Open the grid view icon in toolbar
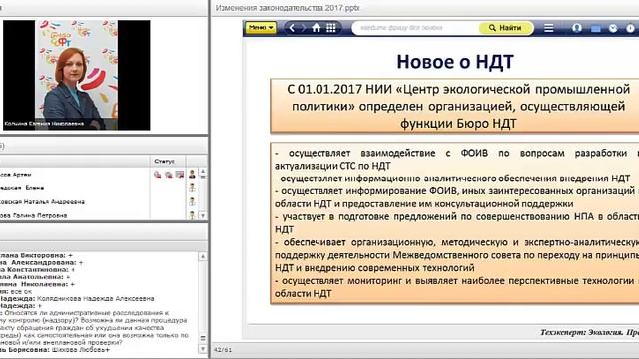The image size is (639, 359). [x=331, y=28]
